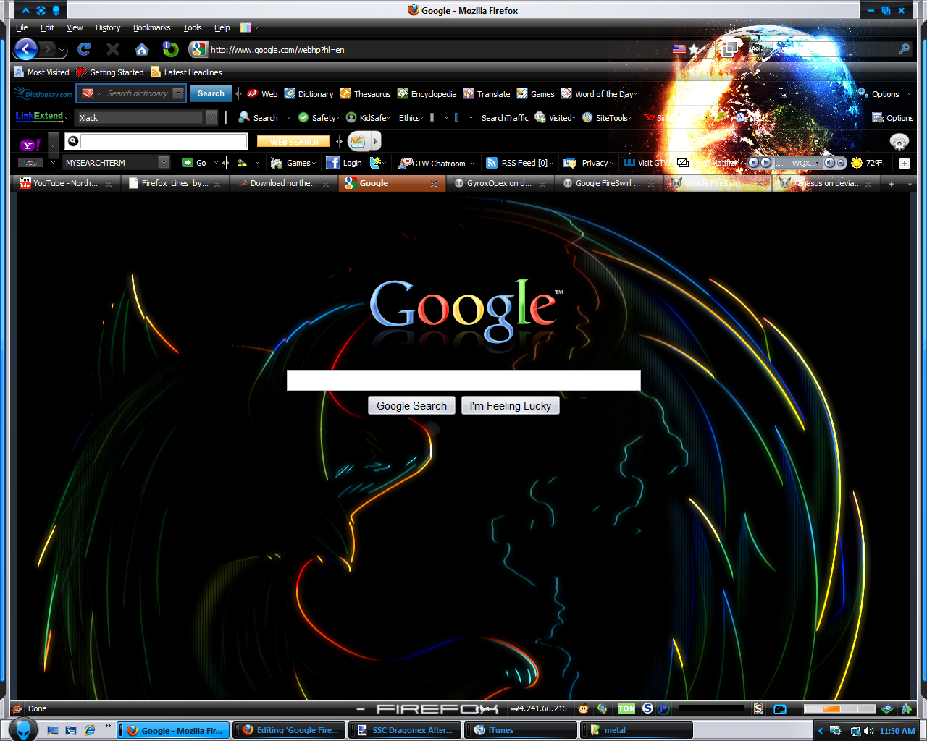Go back with the blue arrow button

point(26,49)
